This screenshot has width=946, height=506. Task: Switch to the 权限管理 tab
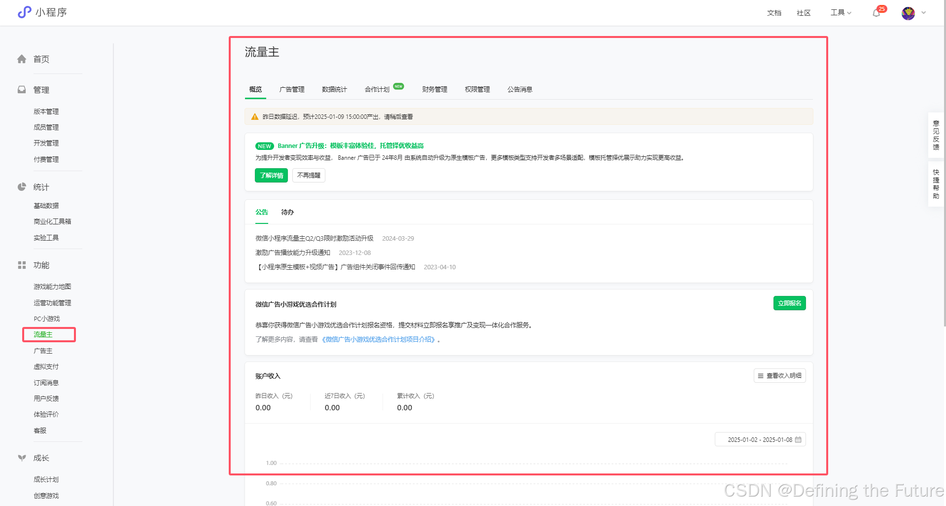click(x=477, y=89)
